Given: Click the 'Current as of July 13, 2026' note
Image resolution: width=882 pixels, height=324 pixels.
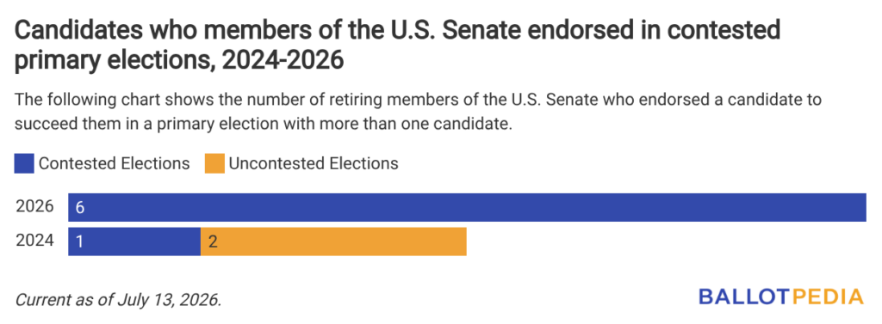Looking at the screenshot, I should point(118,299).
